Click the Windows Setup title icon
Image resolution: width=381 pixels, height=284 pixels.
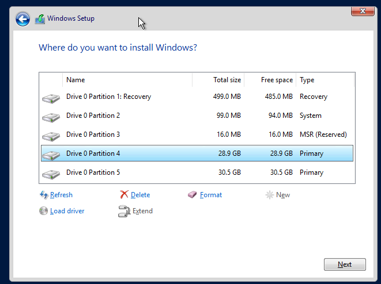(40, 19)
